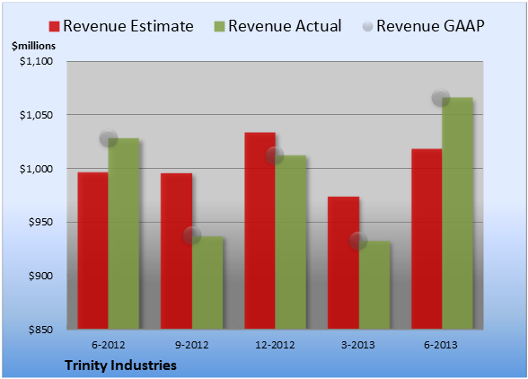Click the '9-2012' quarter label
This screenshot has width=528, height=379.
click(192, 345)
